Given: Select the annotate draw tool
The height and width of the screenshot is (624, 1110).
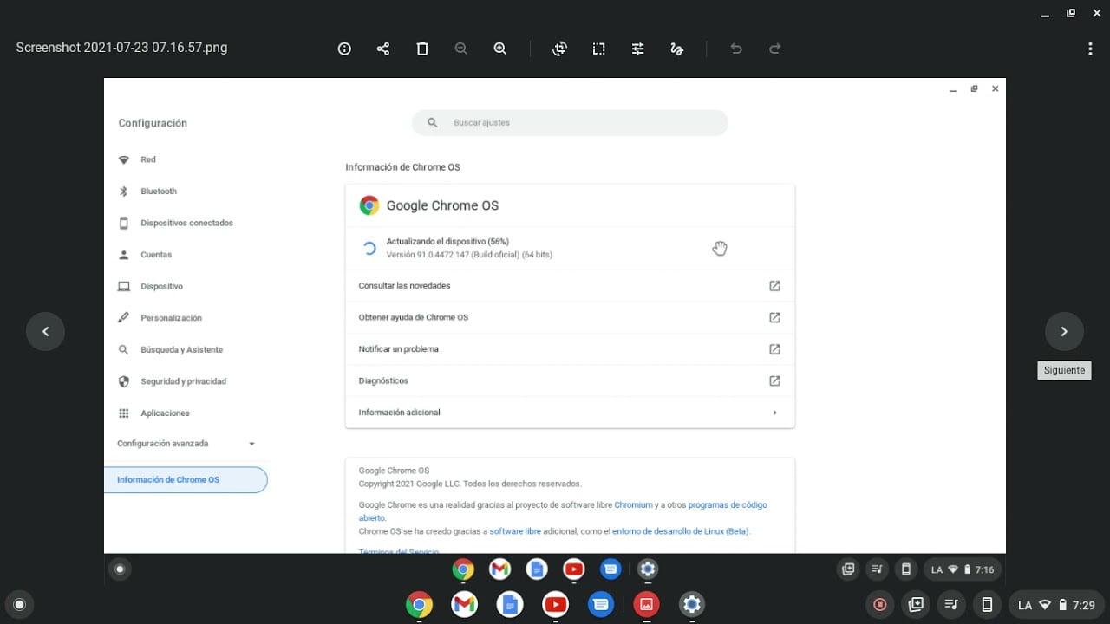Looking at the screenshot, I should (x=677, y=49).
